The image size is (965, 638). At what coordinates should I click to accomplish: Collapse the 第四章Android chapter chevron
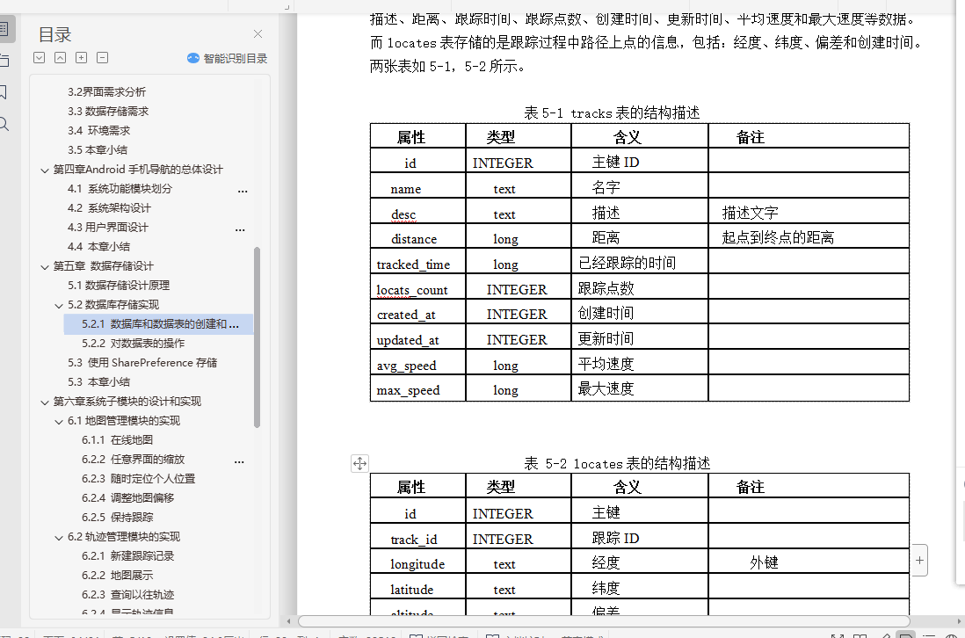point(44,170)
